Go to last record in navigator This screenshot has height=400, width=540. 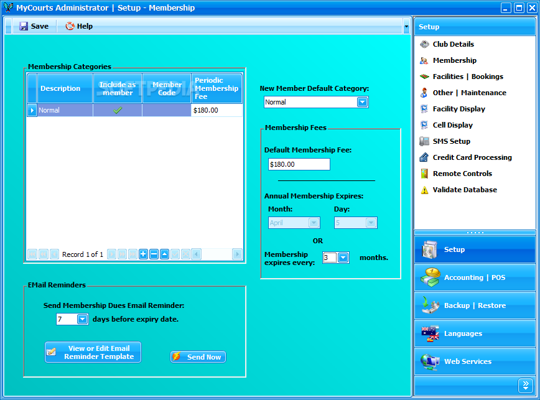[x=133, y=254]
